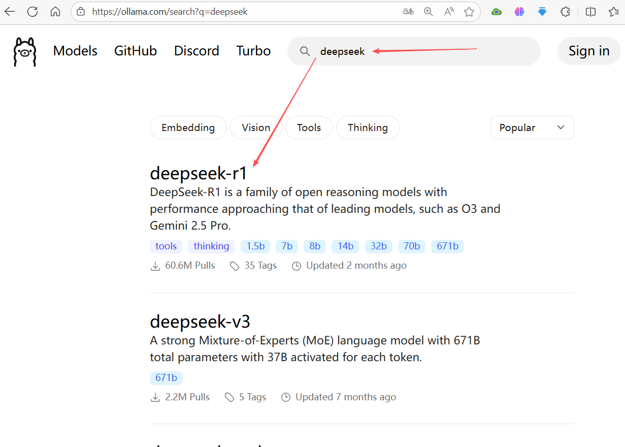Open the blue download arrow extension icon

click(x=542, y=12)
